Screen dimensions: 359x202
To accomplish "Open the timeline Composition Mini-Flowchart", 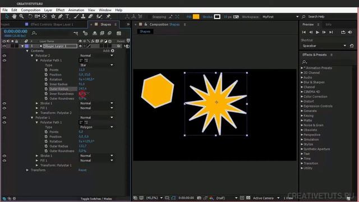I will tap(76, 34).
